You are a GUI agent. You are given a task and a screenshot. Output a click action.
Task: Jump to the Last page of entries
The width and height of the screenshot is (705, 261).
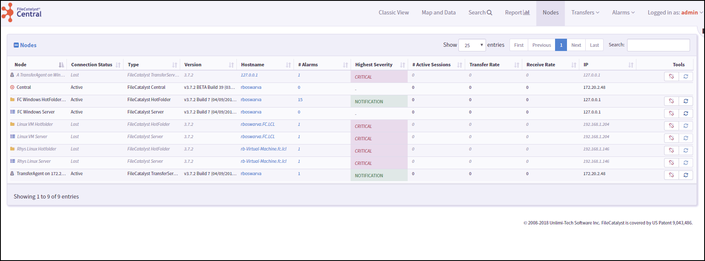coord(594,45)
